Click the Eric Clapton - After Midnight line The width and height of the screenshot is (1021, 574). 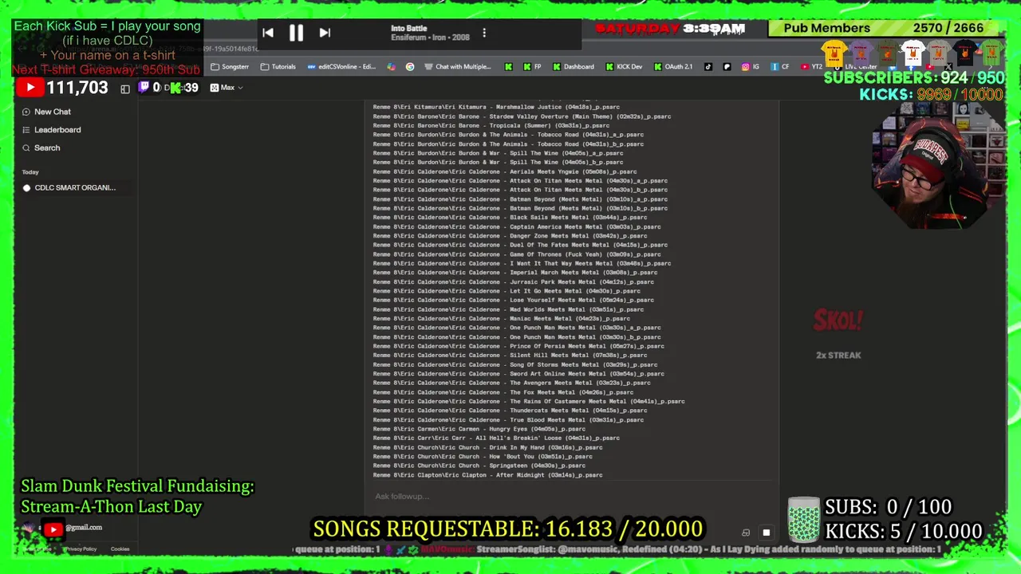487,475
